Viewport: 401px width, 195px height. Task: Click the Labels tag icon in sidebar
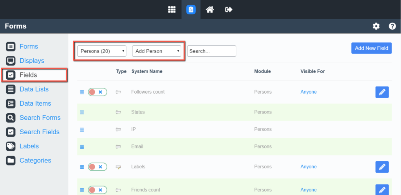click(x=11, y=146)
